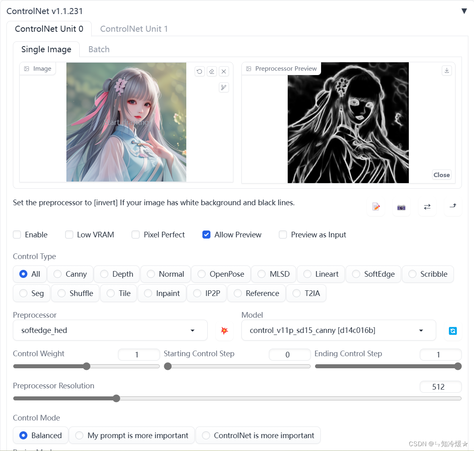Select Tile control type

(118, 293)
